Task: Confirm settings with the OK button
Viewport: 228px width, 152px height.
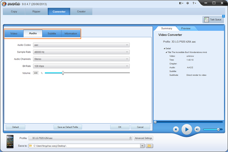Action: click(x=120, y=127)
